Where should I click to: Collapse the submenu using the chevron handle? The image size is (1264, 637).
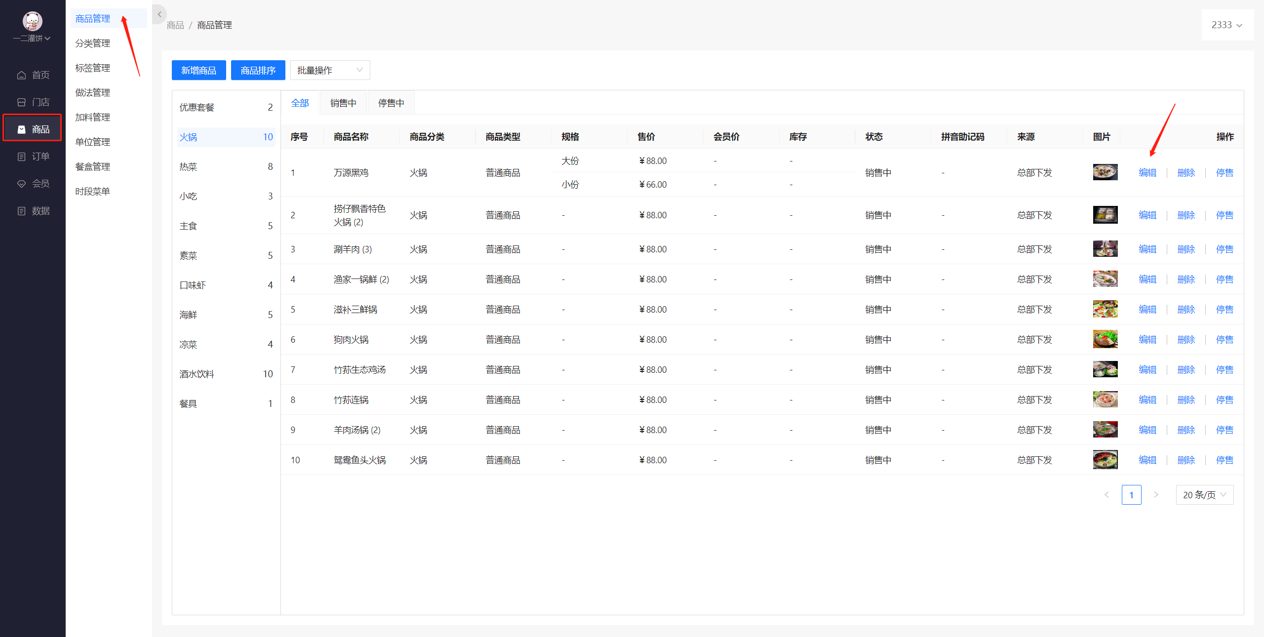pos(159,14)
